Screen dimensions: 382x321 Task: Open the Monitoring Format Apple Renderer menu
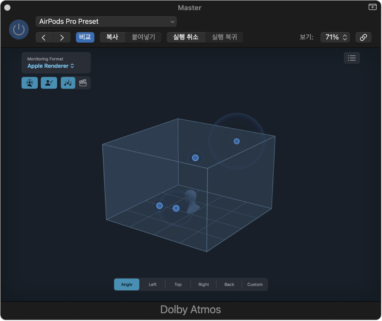pos(56,63)
